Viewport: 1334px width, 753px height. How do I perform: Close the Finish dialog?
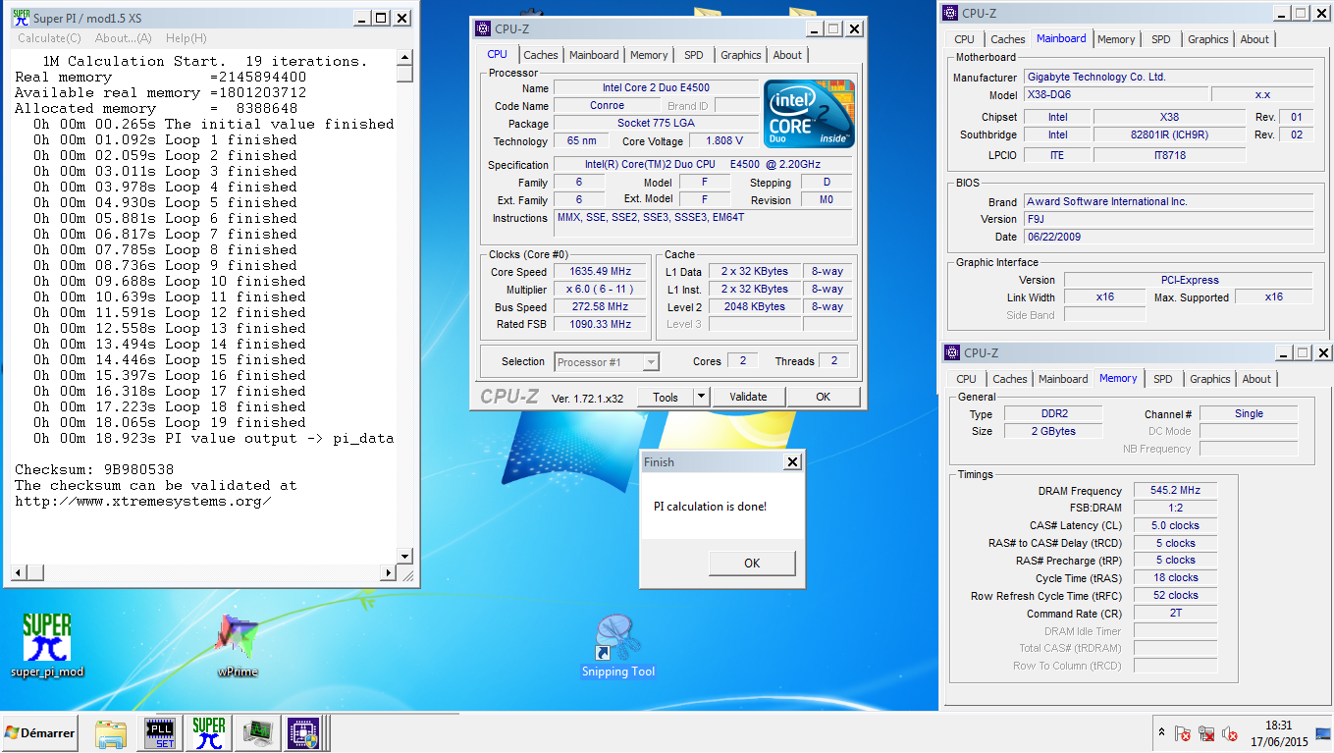[792, 462]
